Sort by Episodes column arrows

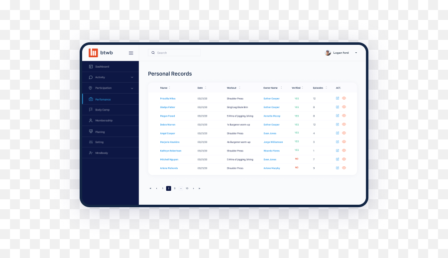click(326, 88)
